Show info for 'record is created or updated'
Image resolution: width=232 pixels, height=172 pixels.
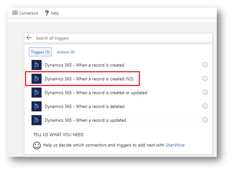click(205, 93)
